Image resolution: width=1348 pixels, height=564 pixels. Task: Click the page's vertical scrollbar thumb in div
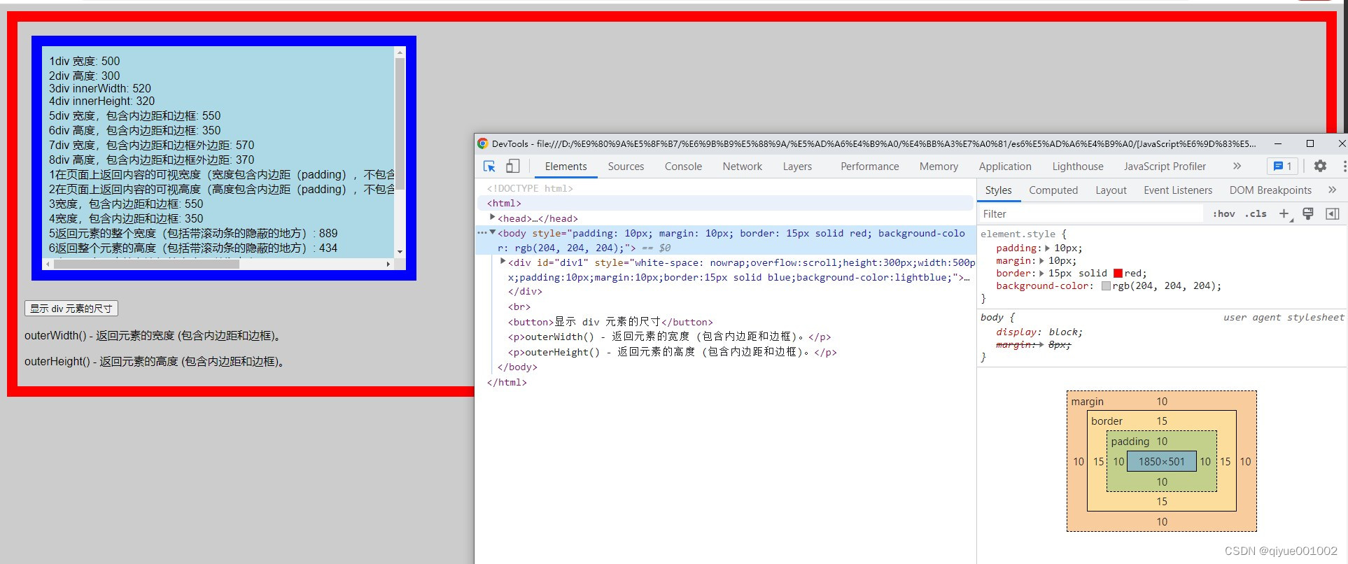coord(400,124)
